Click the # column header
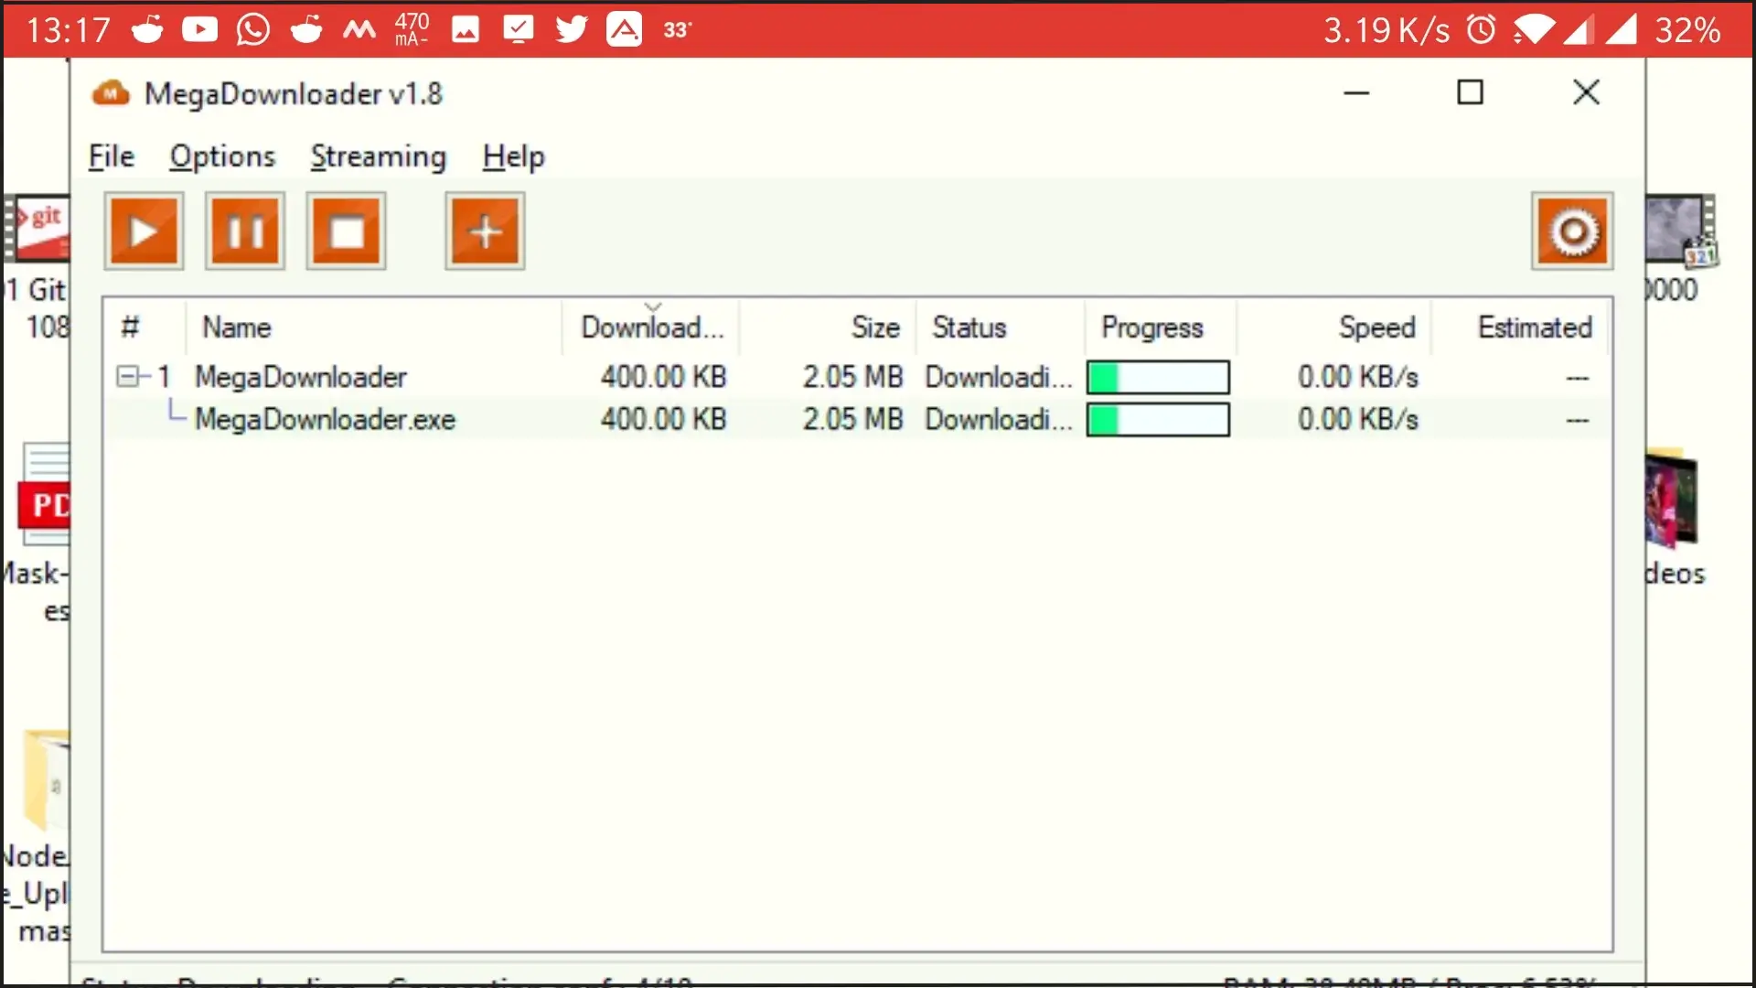 click(145, 328)
